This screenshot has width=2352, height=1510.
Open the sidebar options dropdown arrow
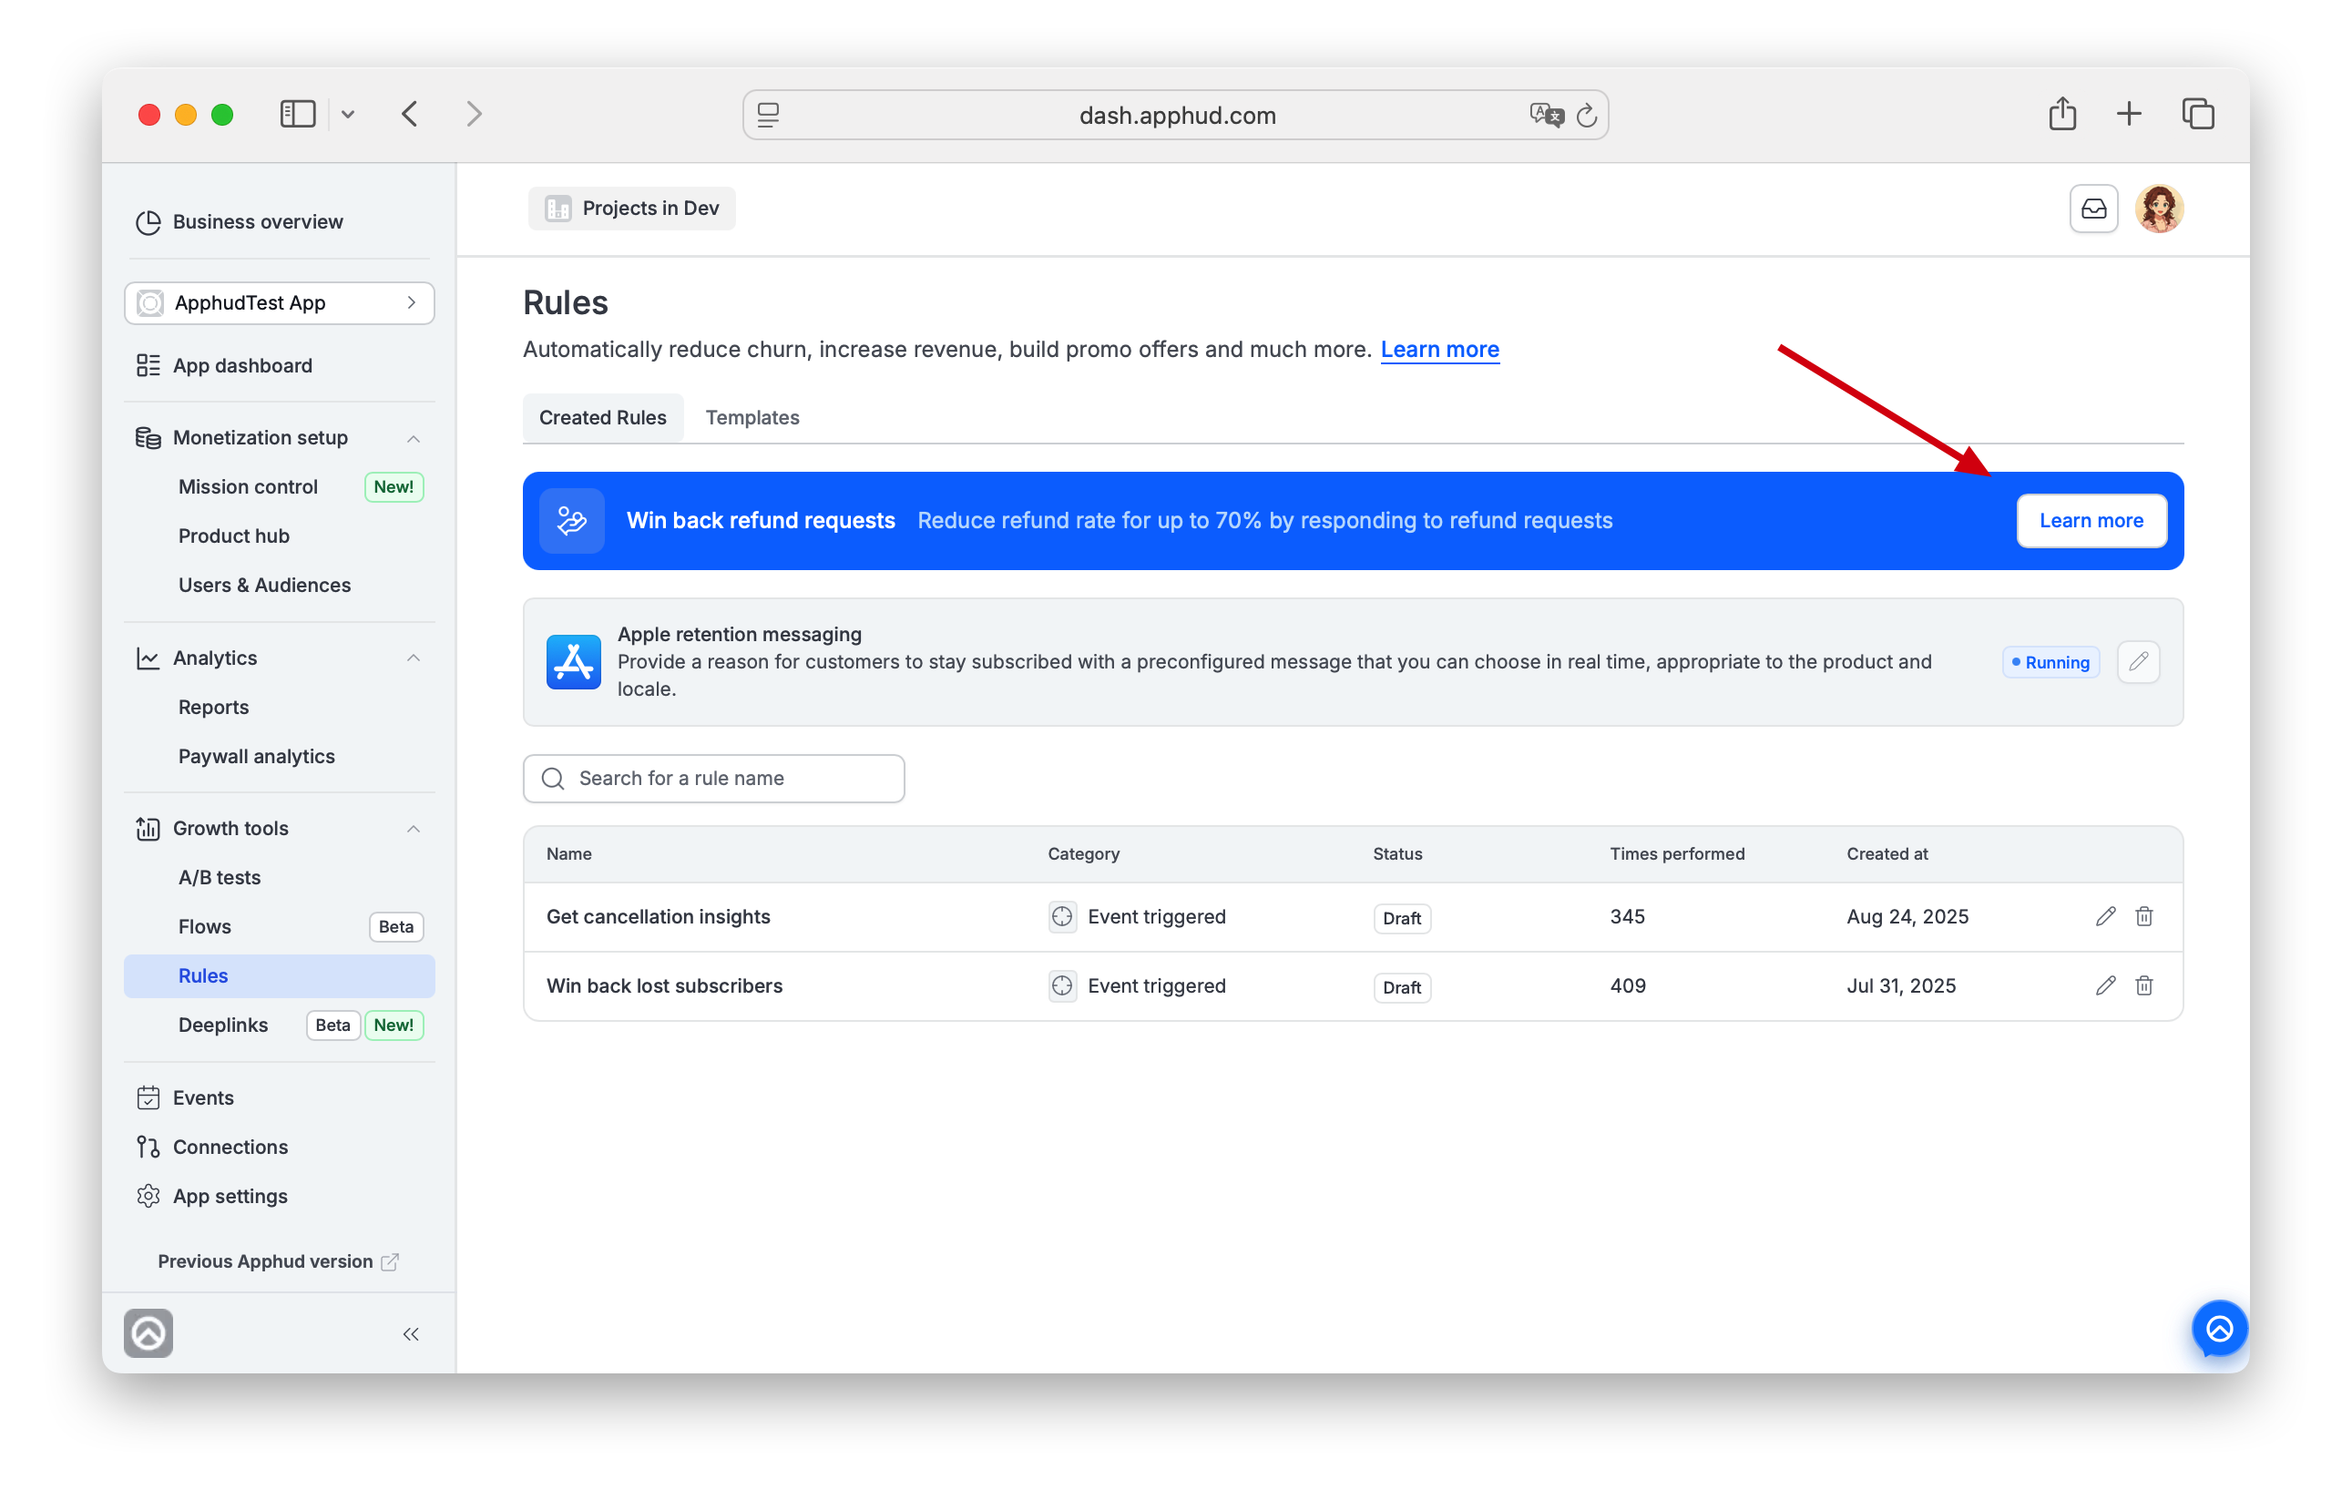pyautogui.click(x=347, y=115)
